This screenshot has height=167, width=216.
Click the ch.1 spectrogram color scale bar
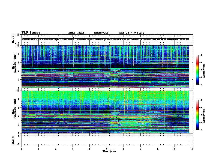pyautogui.click(x=197, y=70)
